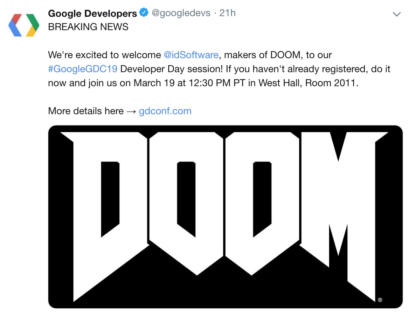The width and height of the screenshot is (409, 316).
Task: Open the gdconf.com link
Action: pos(165,111)
